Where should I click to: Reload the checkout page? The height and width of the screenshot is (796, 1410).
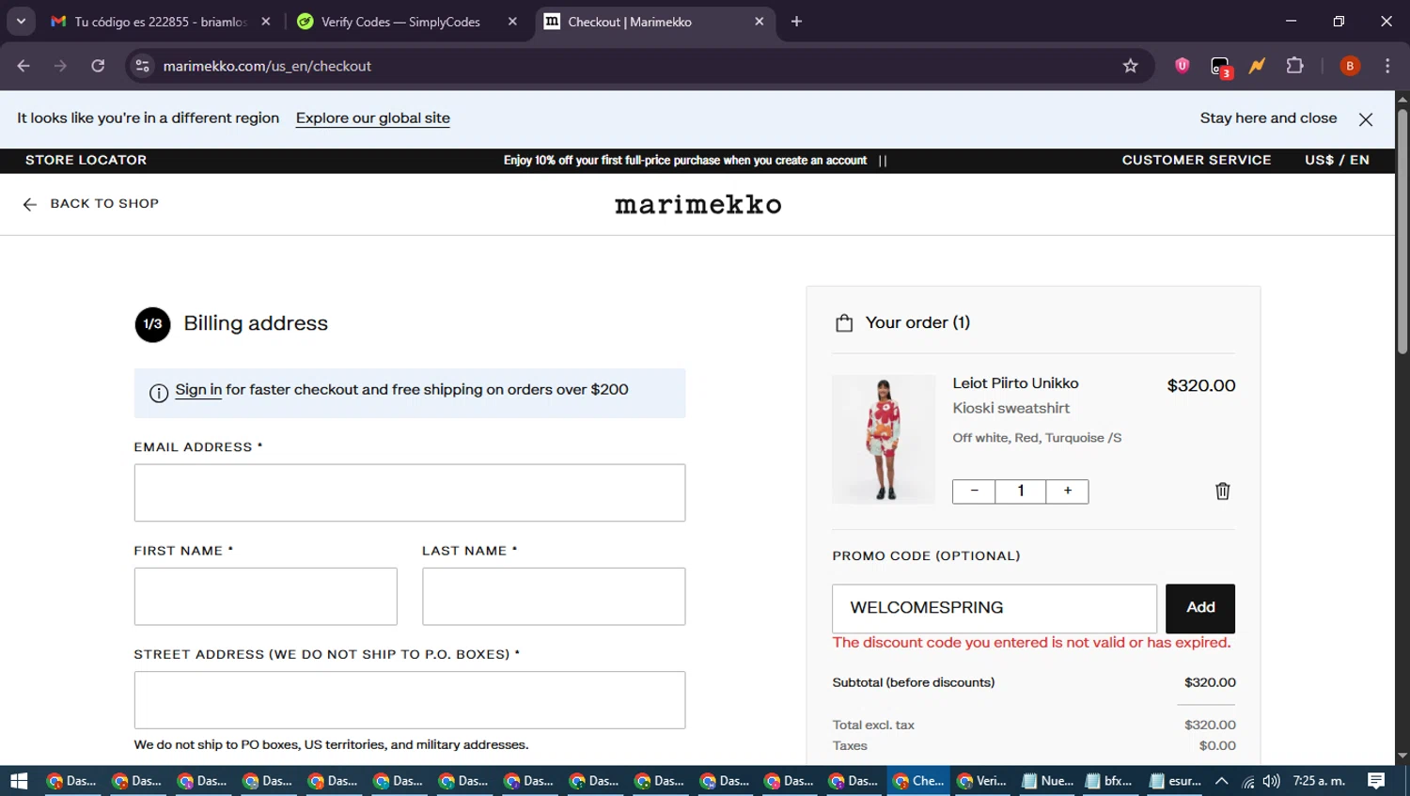point(98,66)
